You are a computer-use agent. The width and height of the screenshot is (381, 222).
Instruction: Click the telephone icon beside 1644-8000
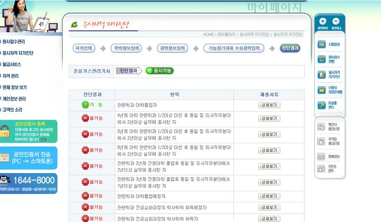5,180
